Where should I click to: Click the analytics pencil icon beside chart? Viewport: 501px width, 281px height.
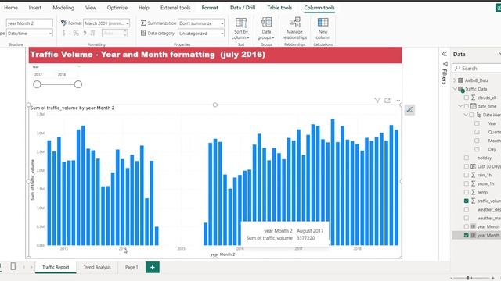tap(409, 110)
